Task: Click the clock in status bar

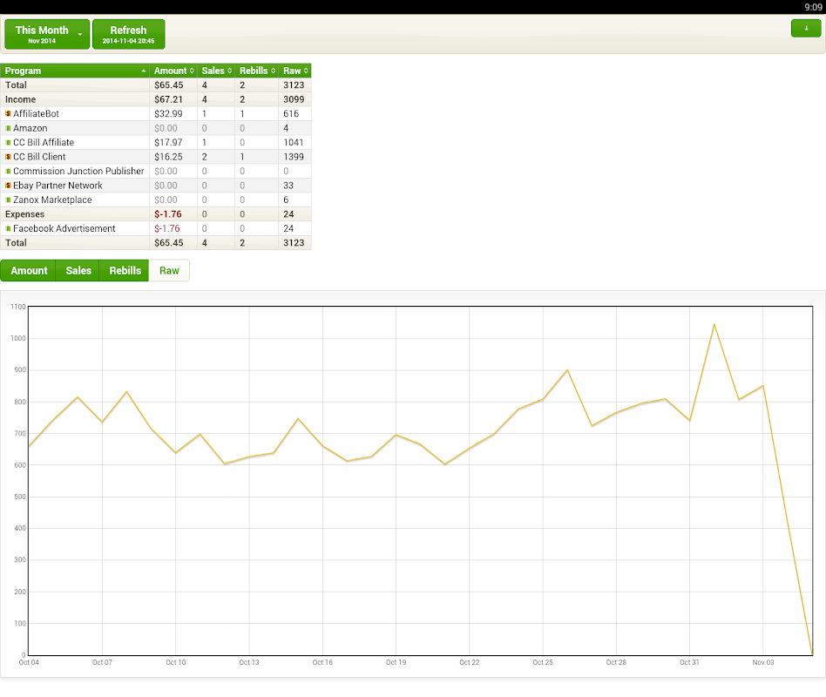Action: [813, 7]
